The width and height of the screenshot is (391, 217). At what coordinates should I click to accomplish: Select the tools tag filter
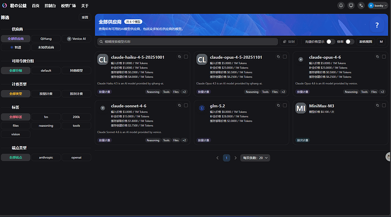[x=76, y=126]
